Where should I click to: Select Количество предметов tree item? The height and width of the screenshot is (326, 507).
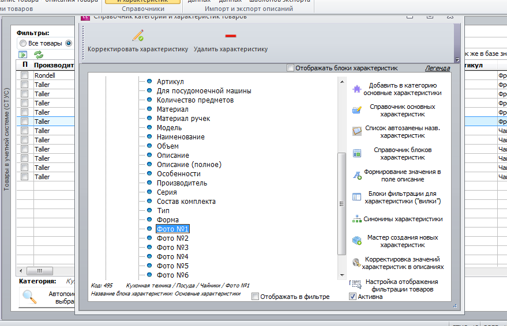point(196,100)
